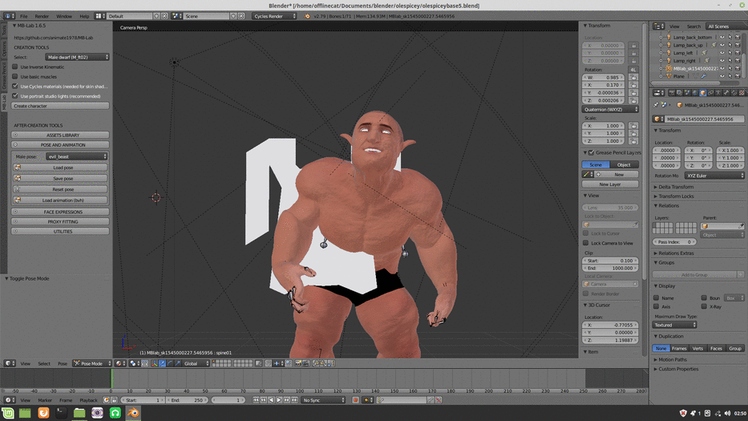Open the Help menu
Screen dimensions: 748x421
(84, 16)
